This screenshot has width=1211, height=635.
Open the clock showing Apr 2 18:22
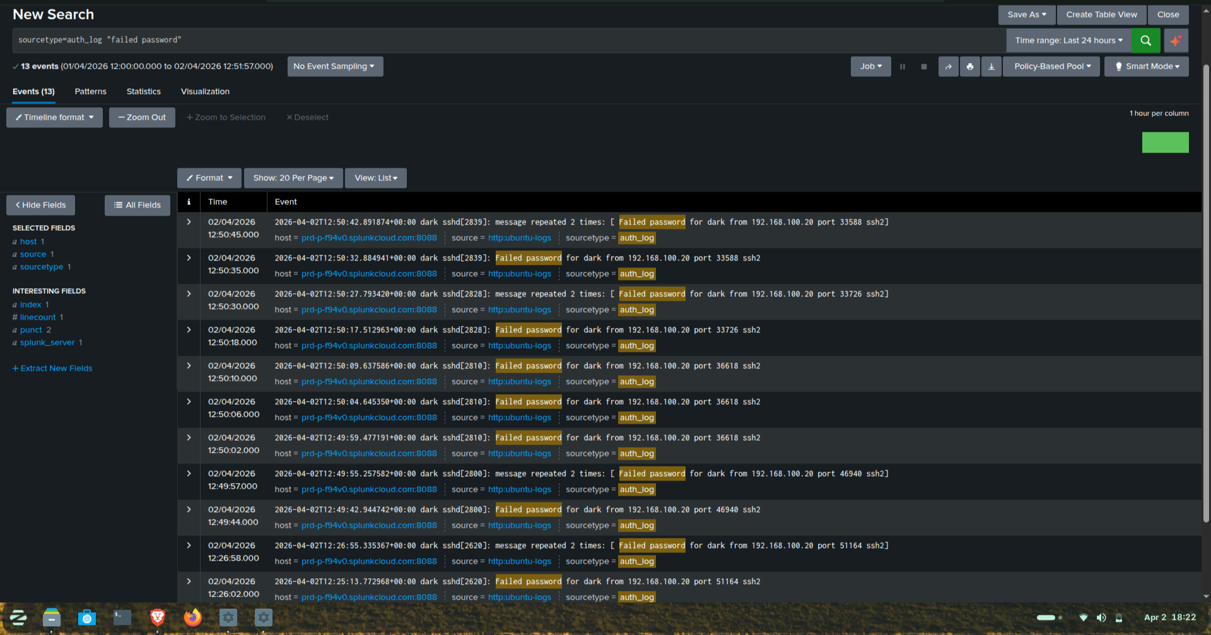pos(1170,617)
